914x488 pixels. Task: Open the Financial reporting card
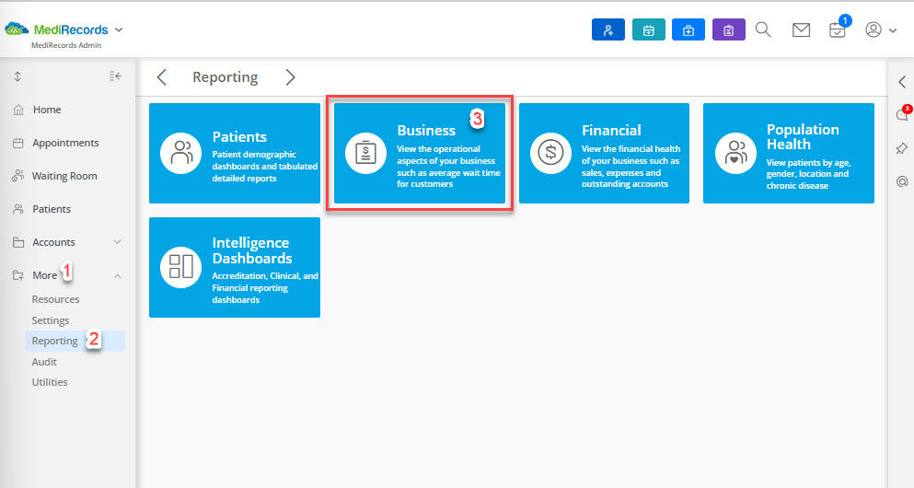(x=604, y=154)
